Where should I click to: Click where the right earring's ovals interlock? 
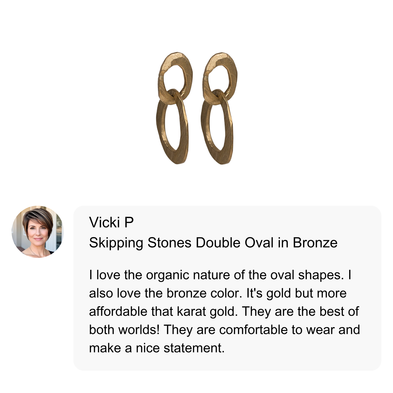tap(218, 96)
